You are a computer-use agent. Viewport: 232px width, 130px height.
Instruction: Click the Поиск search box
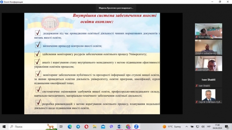click(33, 127)
